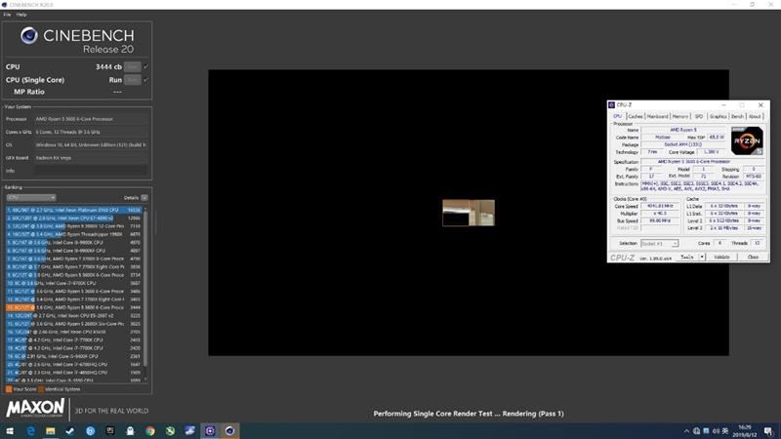This screenshot has width=781, height=439.
Task: Click the 3444 cb CPU score
Action: coord(108,66)
